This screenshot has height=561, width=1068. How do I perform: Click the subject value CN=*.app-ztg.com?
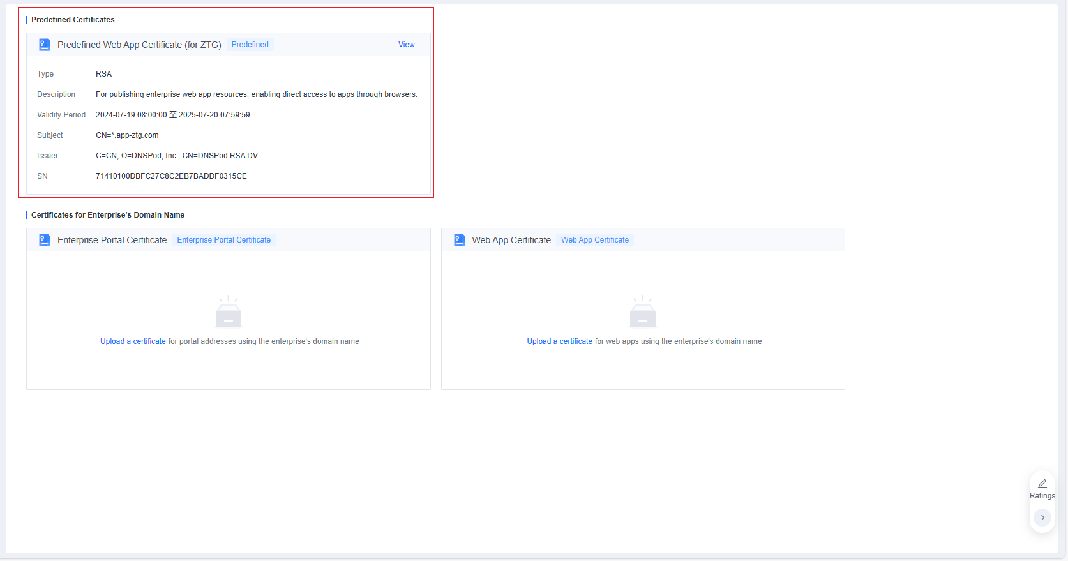(x=127, y=135)
